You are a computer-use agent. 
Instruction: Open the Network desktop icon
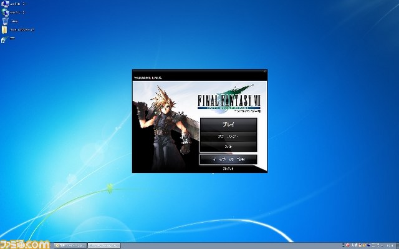5,12
